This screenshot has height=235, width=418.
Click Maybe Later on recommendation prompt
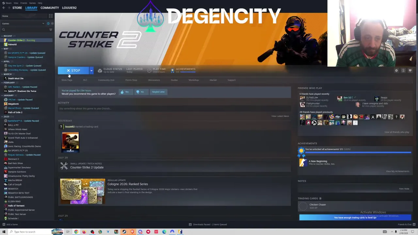click(x=158, y=92)
